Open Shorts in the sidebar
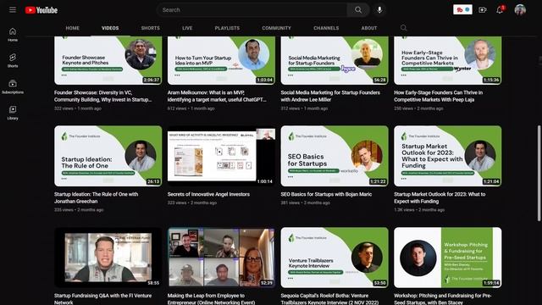This screenshot has width=542, height=305. (13, 60)
